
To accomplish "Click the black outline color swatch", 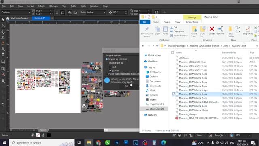I will (x=49, y=135).
